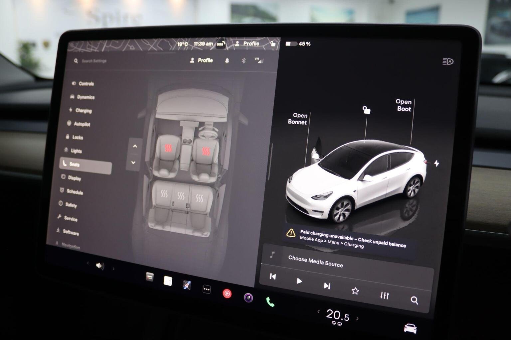511x340 pixels.
Task: Tap the SOS icon in status bar
Action: click(x=221, y=44)
